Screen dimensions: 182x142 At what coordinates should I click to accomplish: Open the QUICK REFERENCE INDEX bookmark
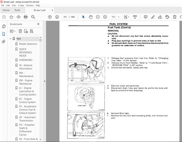pos(25,52)
